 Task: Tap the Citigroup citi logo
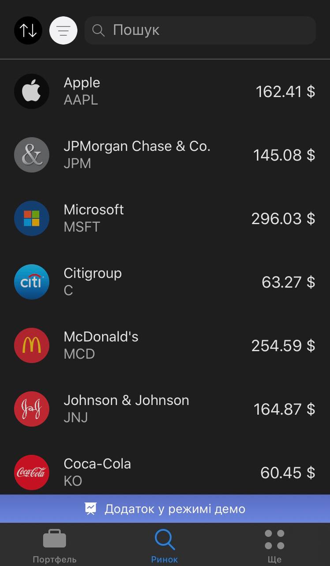point(32,282)
